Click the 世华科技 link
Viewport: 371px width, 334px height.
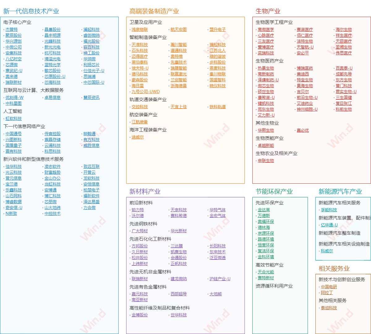pos(179,315)
